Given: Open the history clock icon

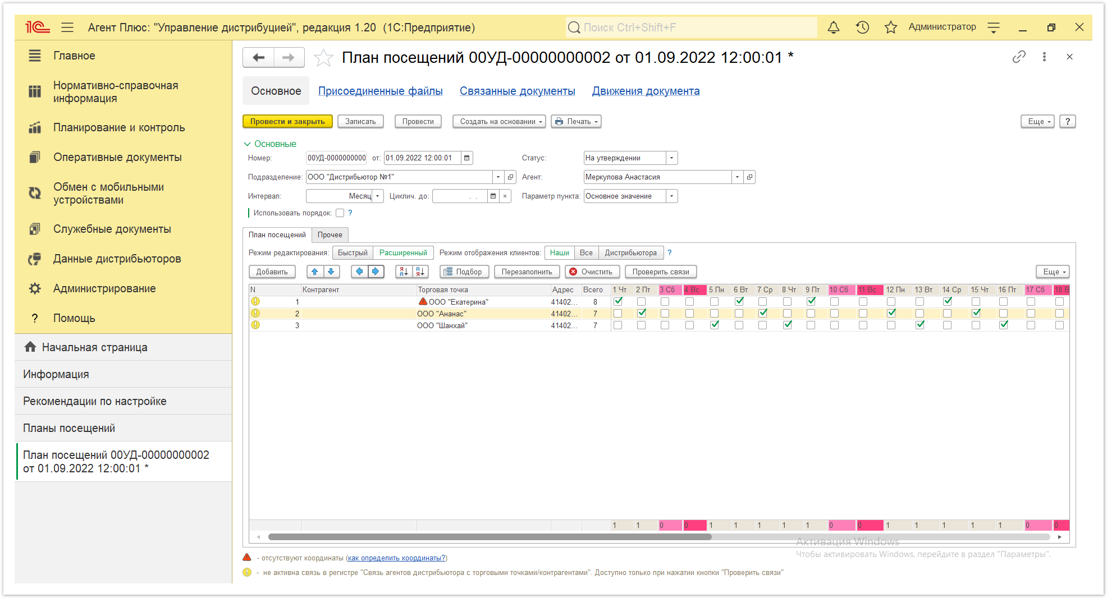Looking at the screenshot, I should [x=862, y=27].
